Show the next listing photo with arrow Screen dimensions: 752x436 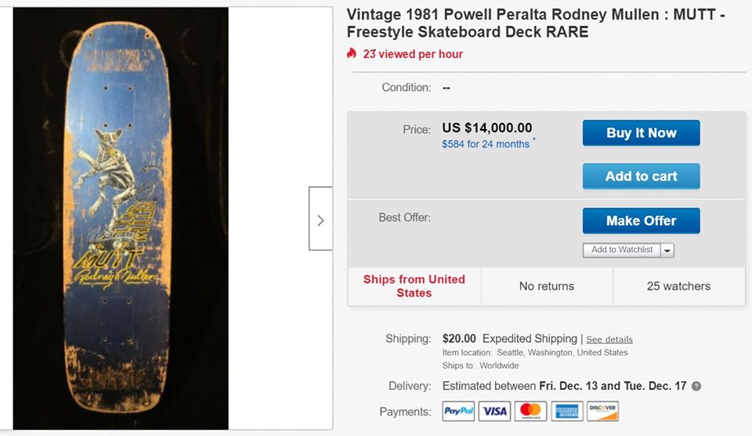(320, 219)
